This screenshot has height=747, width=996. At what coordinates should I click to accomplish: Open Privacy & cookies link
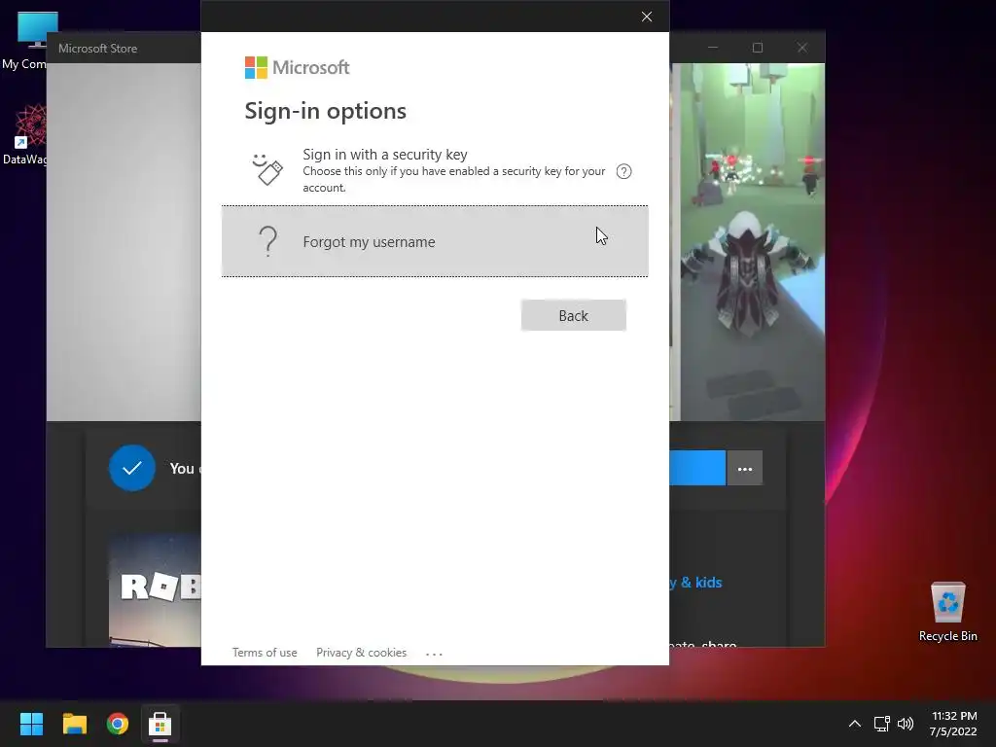pyautogui.click(x=362, y=653)
